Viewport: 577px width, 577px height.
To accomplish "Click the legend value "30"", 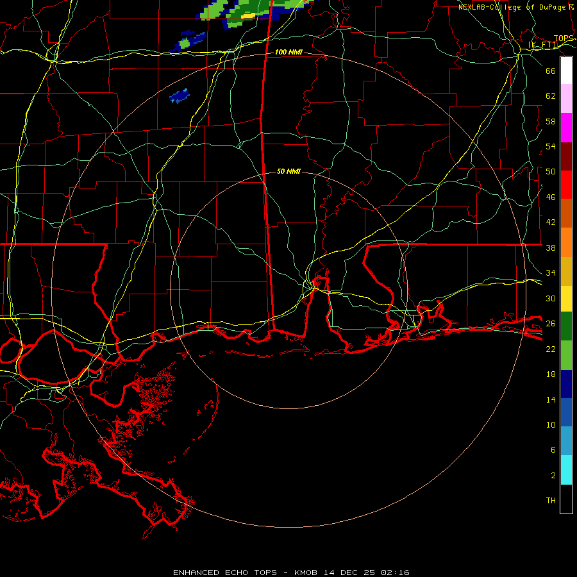I will click(551, 298).
